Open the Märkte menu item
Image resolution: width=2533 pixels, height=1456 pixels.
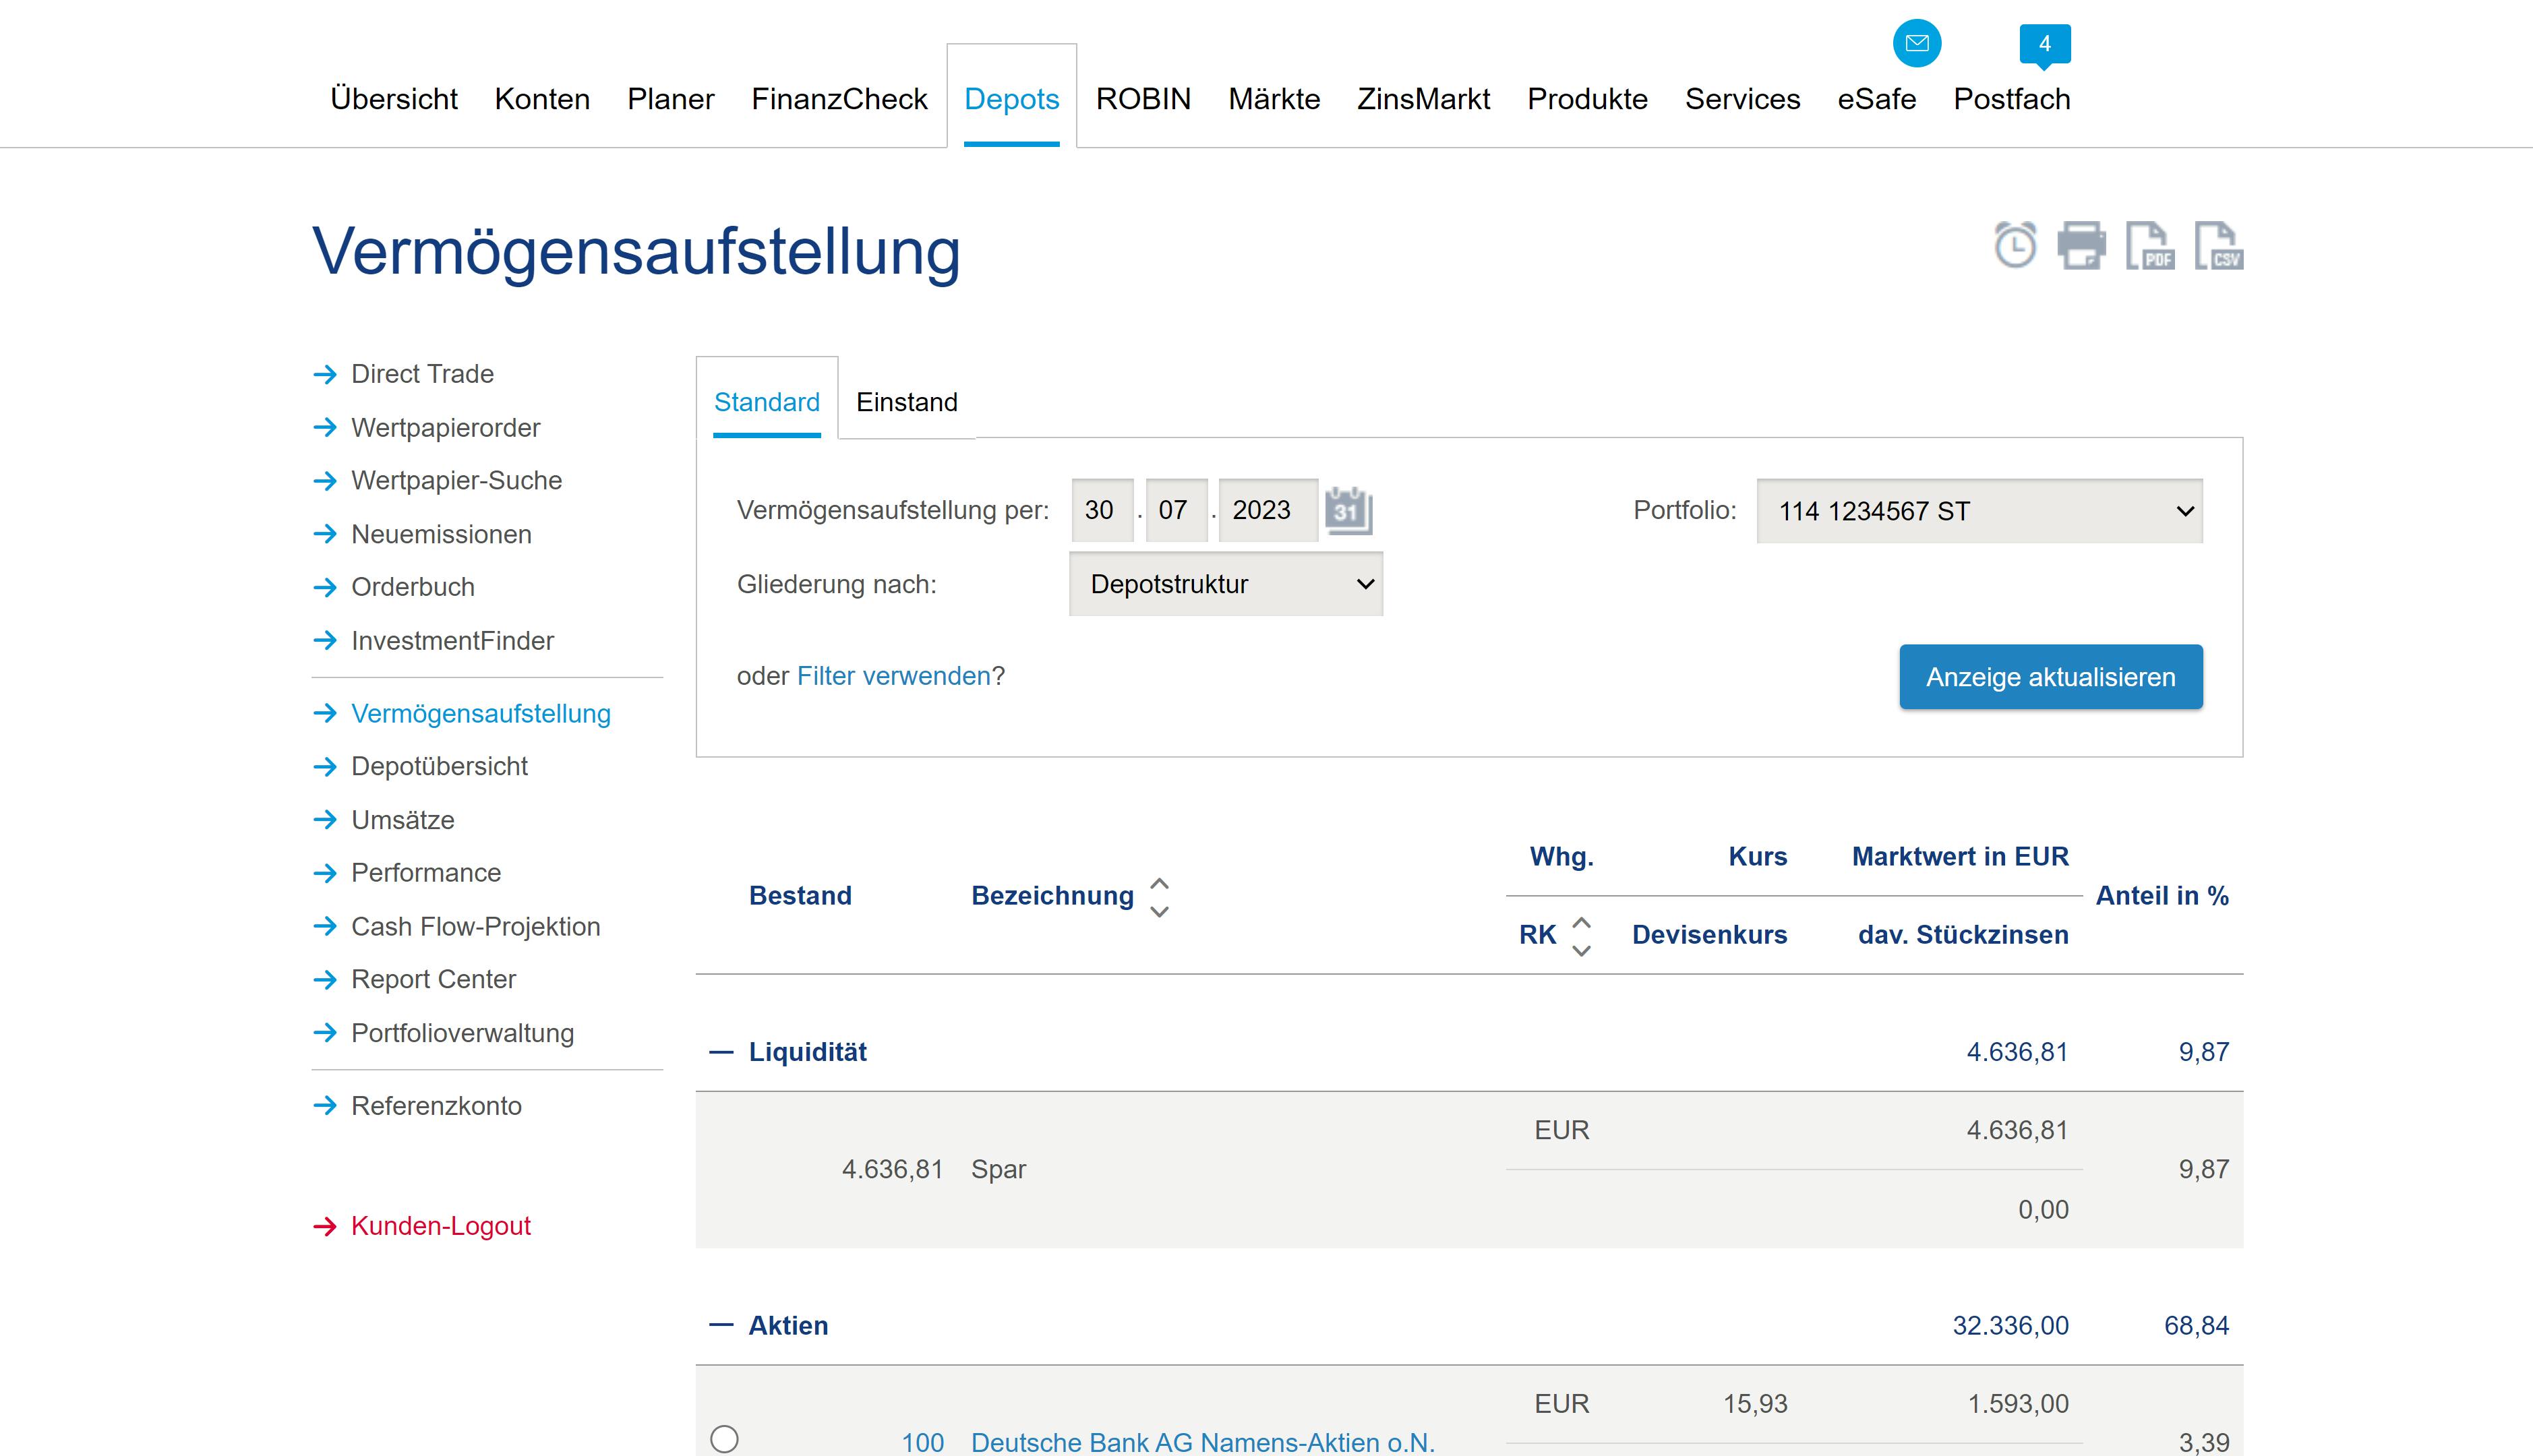click(x=1274, y=99)
